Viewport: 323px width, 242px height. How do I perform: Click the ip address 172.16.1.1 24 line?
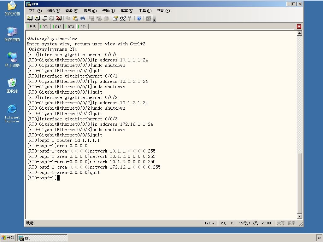pyautogui.click(x=90, y=124)
